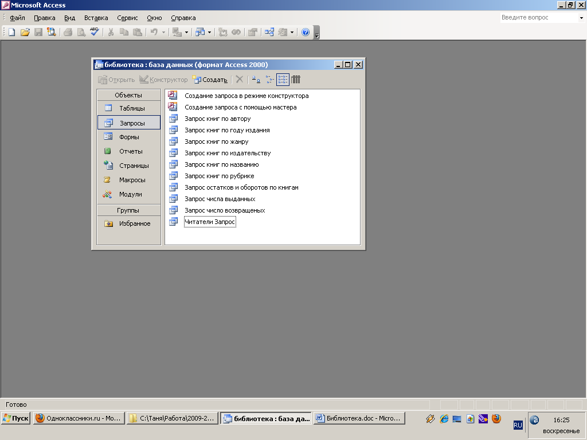Click the Copy toolbar icon

pyautogui.click(x=124, y=32)
